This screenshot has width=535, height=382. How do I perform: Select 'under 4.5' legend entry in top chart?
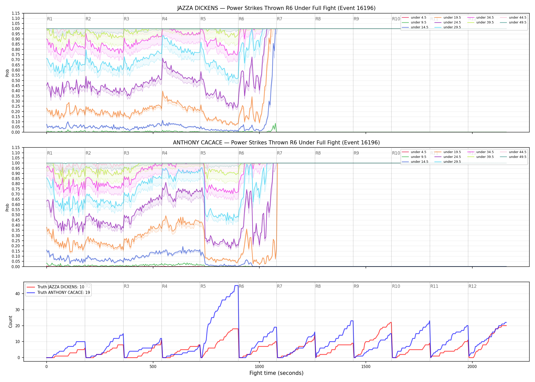pos(414,18)
